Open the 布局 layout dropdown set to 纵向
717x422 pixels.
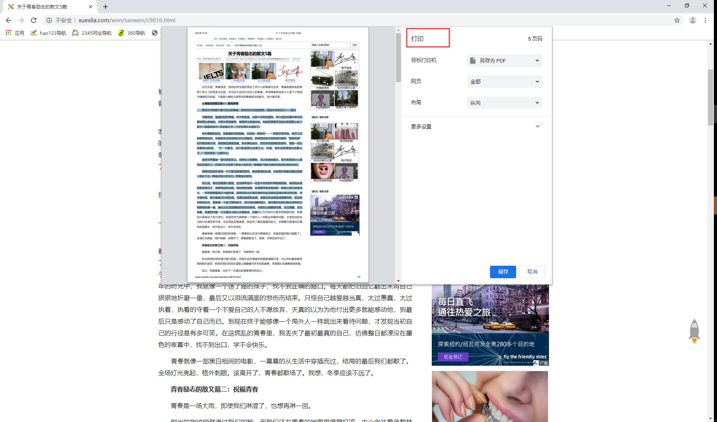505,103
